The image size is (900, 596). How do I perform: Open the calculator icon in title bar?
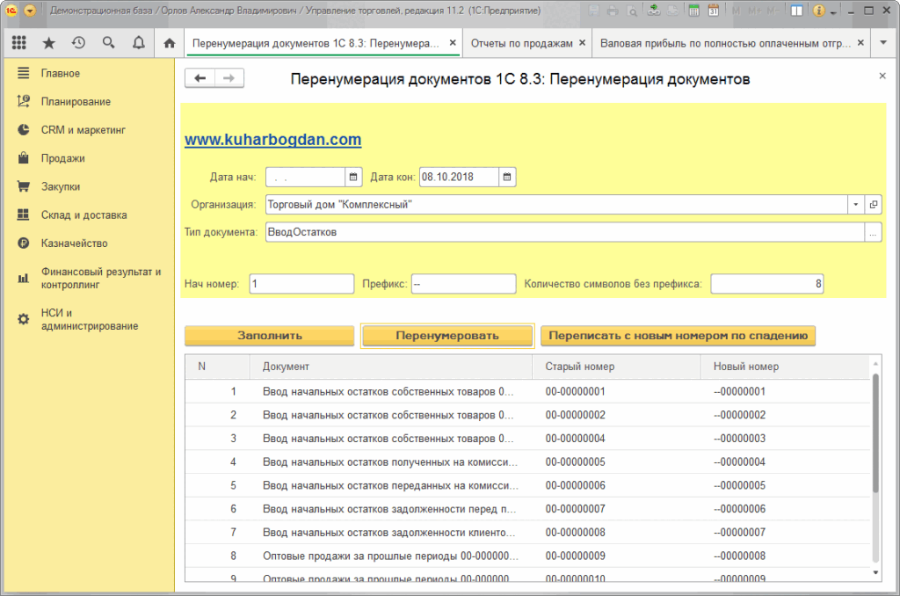[x=693, y=11]
